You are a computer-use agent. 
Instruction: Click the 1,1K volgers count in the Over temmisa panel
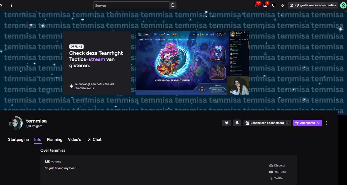coord(53,162)
